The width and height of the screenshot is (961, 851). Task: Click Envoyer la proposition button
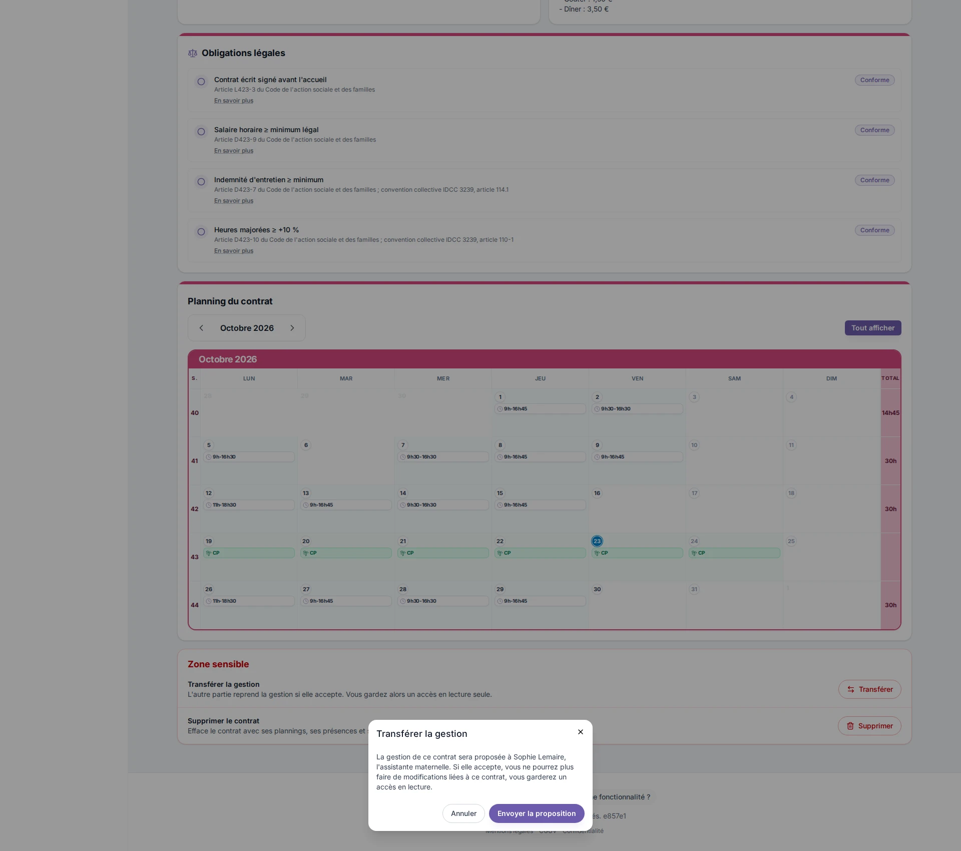click(537, 813)
